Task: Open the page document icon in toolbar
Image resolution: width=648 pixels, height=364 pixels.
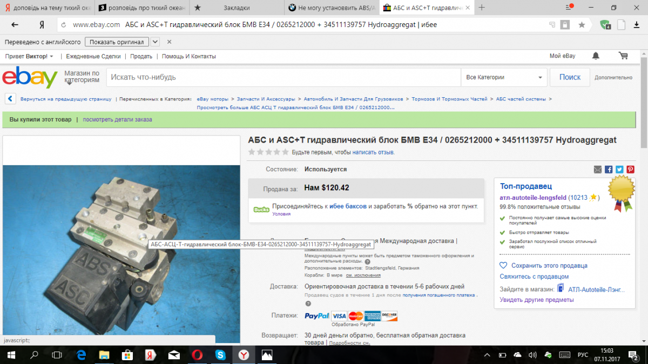Action: tap(622, 25)
